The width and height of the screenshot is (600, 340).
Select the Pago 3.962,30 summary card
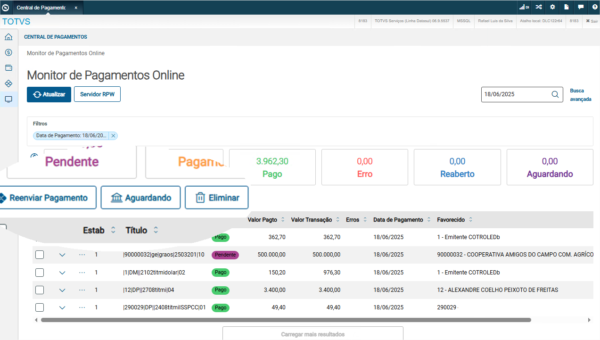click(272, 167)
